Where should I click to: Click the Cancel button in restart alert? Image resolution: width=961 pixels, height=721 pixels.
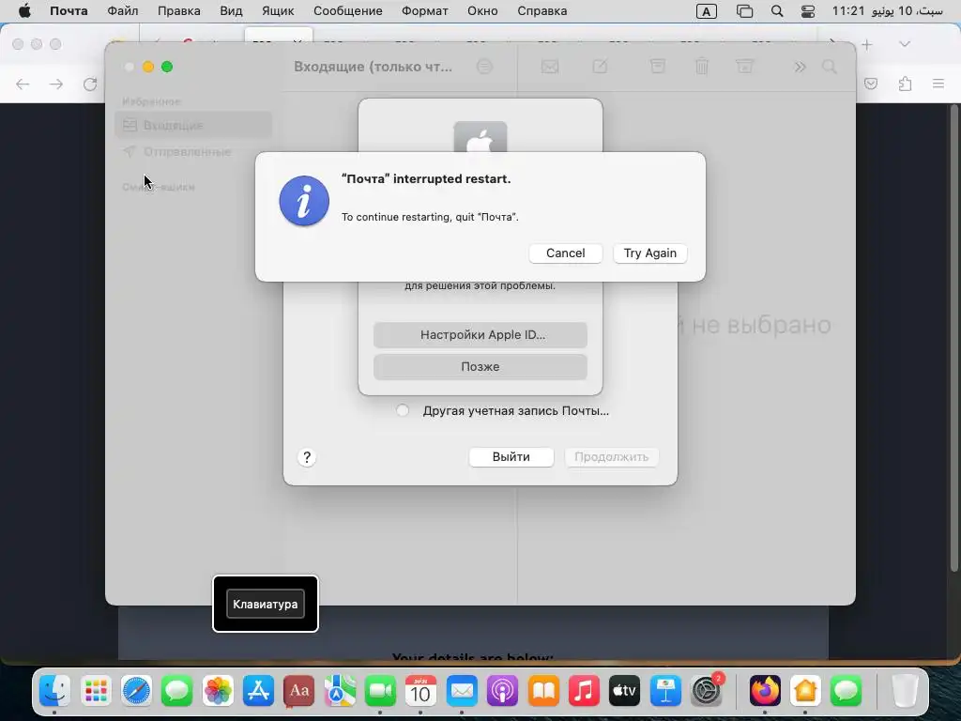pyautogui.click(x=565, y=253)
